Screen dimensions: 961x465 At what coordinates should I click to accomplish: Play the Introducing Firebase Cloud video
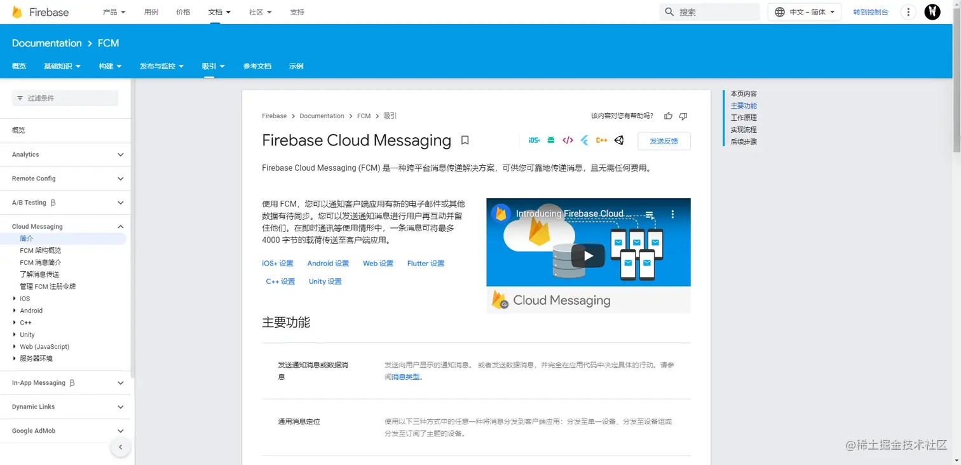click(588, 255)
